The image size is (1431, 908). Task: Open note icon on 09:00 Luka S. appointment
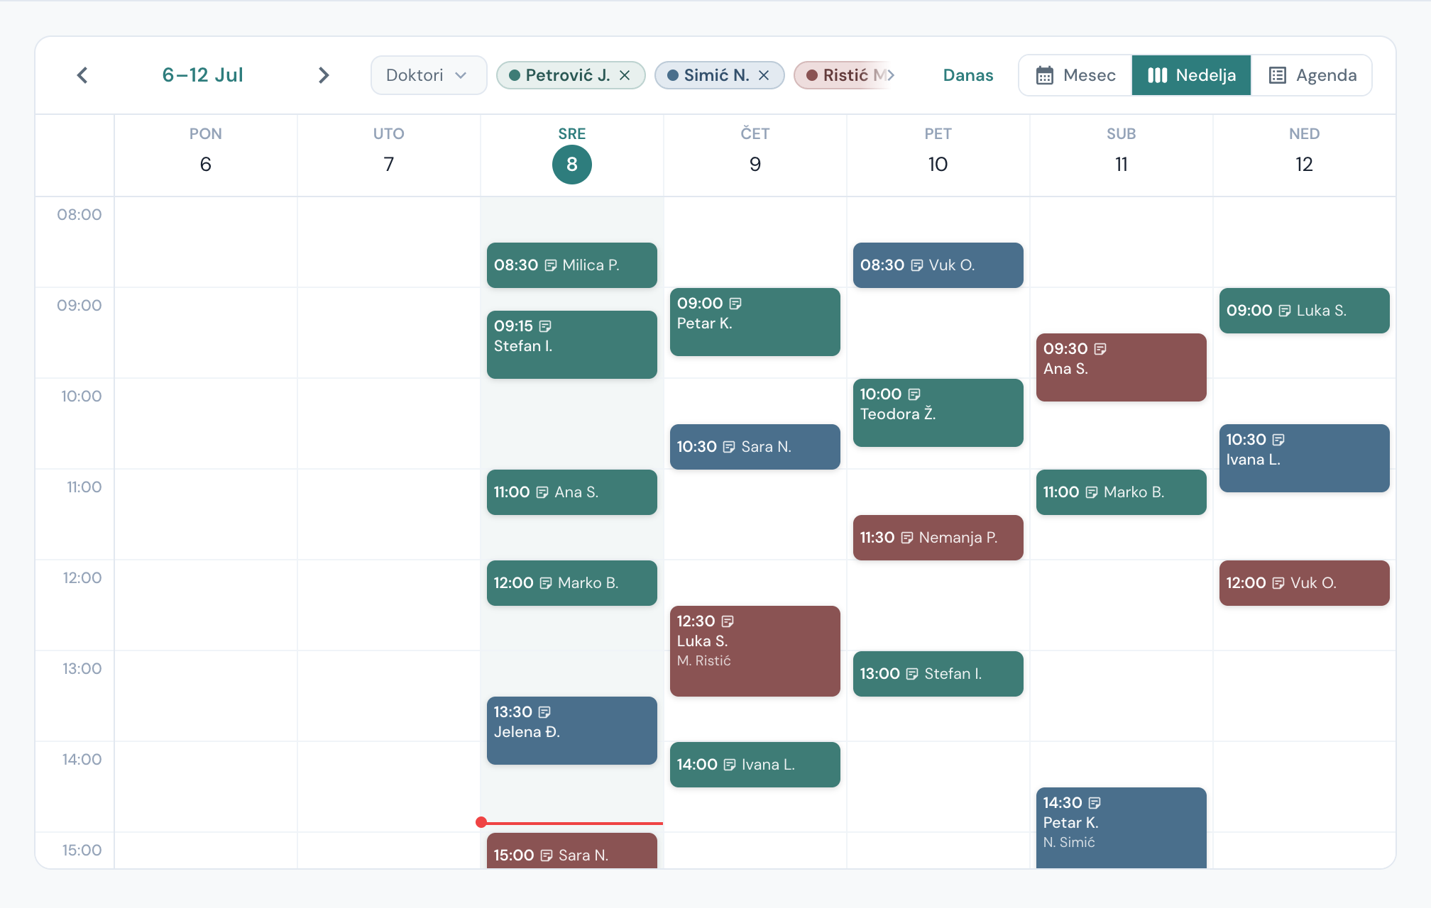pyautogui.click(x=1285, y=311)
